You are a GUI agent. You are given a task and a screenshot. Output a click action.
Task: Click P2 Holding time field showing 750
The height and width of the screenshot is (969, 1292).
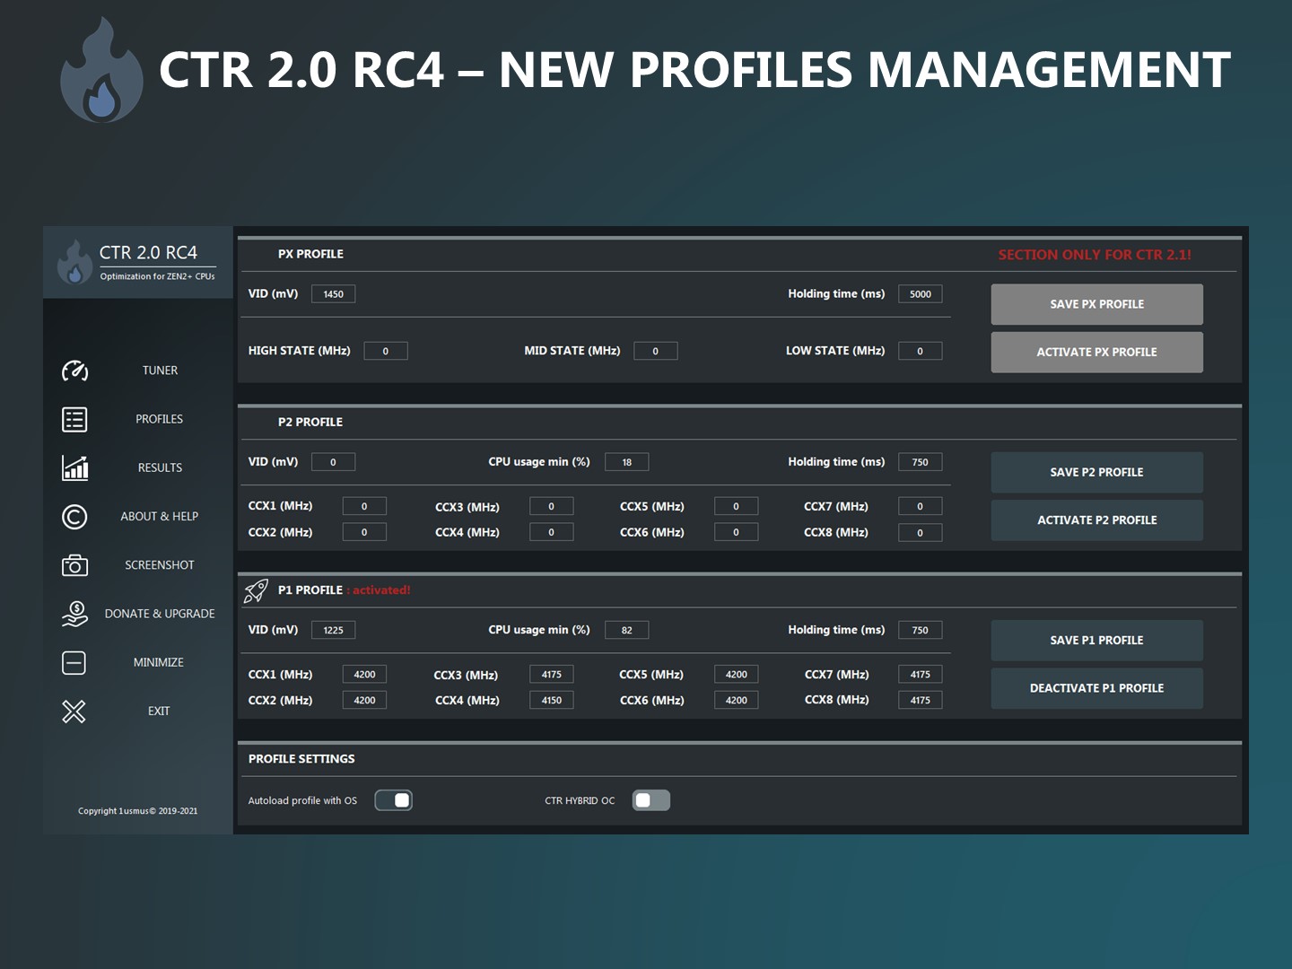(920, 462)
